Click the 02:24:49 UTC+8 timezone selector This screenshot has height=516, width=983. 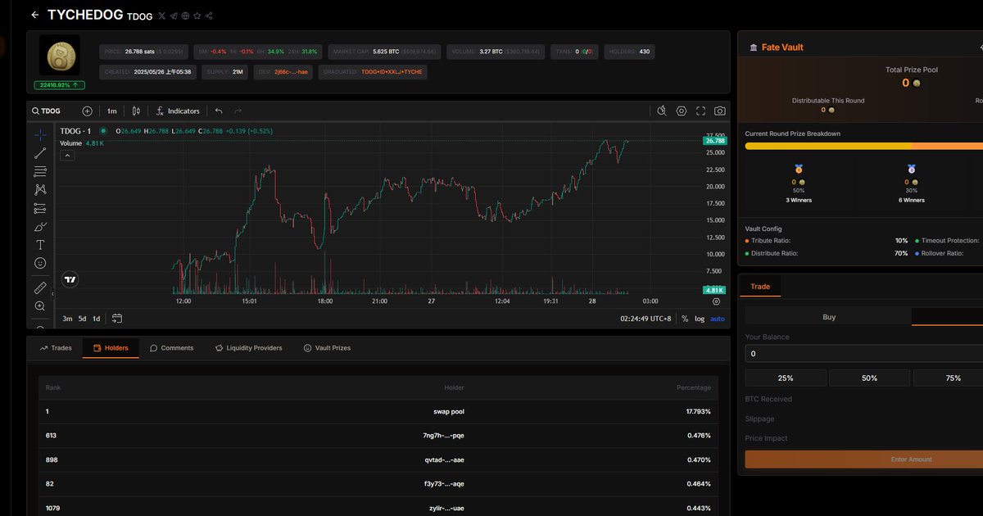click(x=646, y=319)
